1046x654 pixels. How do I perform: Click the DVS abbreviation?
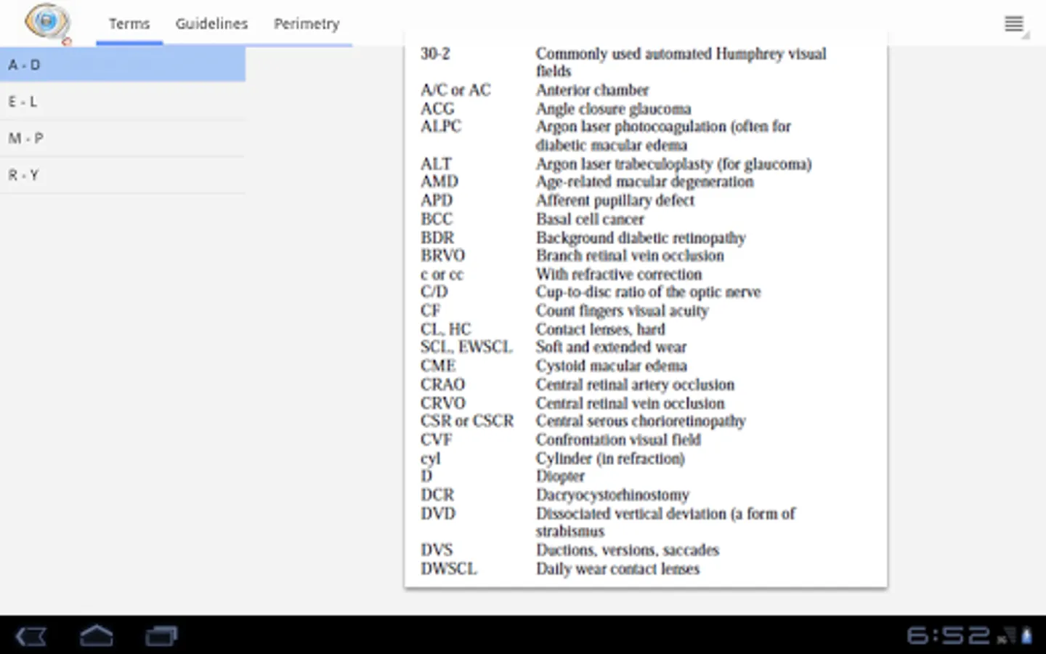pyautogui.click(x=437, y=550)
